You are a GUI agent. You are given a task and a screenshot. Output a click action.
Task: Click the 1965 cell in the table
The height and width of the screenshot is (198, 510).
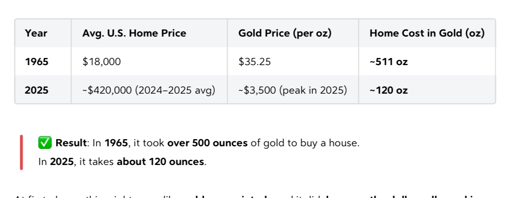click(x=37, y=62)
